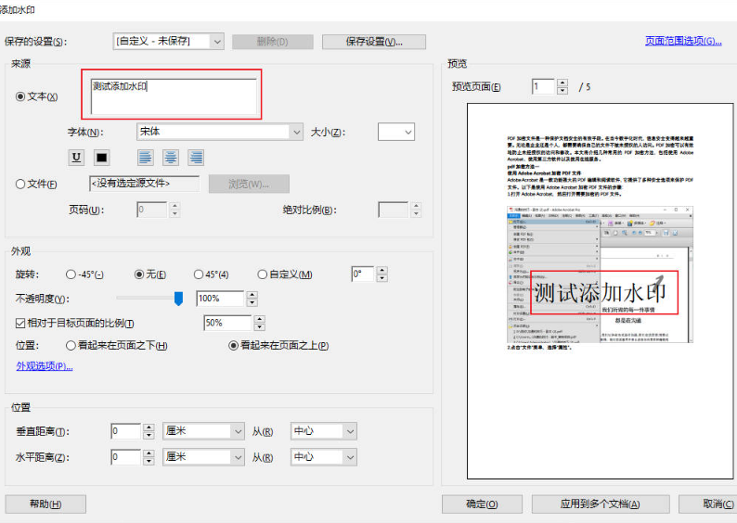Toggle the underline text formatting button
The height and width of the screenshot is (523, 737).
(76, 158)
